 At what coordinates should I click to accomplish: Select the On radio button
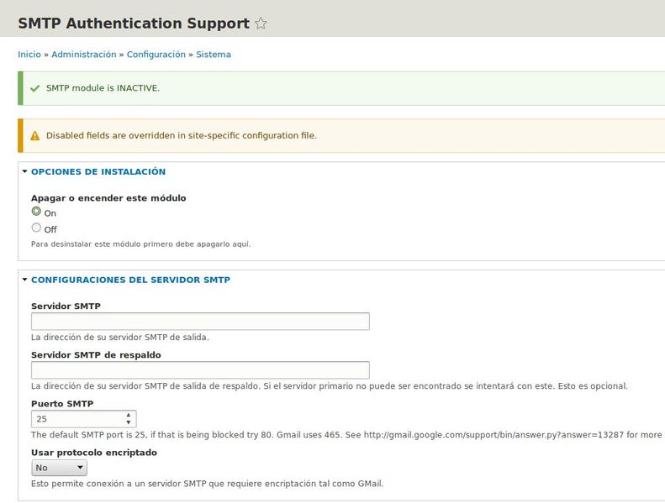point(36,211)
